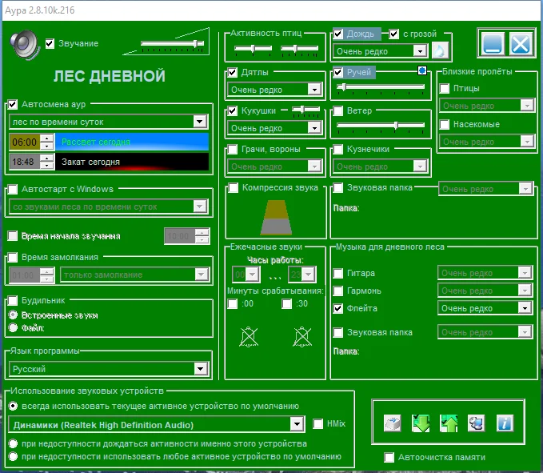Uncheck the с грозой checkbox
This screenshot has width=543, height=473.
coord(393,34)
